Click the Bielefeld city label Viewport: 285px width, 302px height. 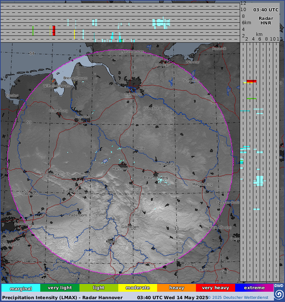(70, 191)
